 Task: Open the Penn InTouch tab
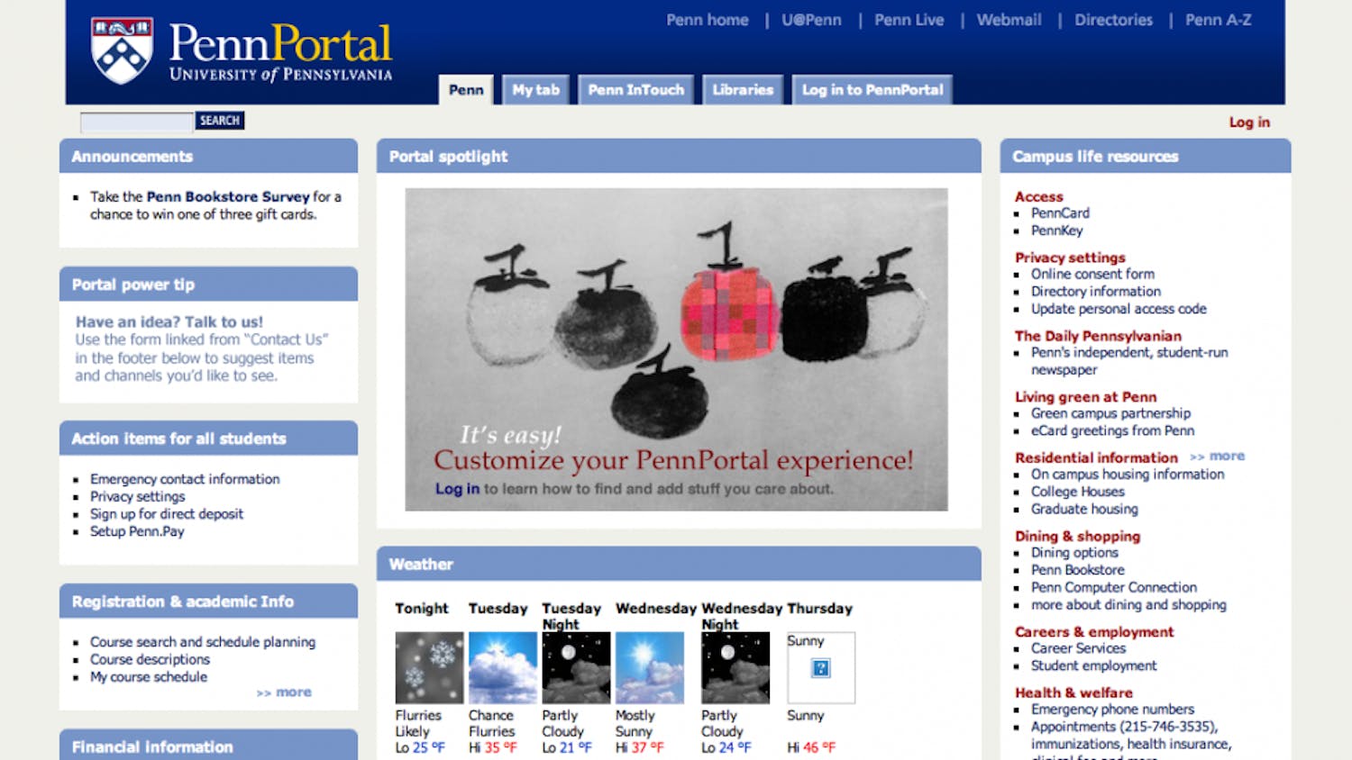[635, 90]
